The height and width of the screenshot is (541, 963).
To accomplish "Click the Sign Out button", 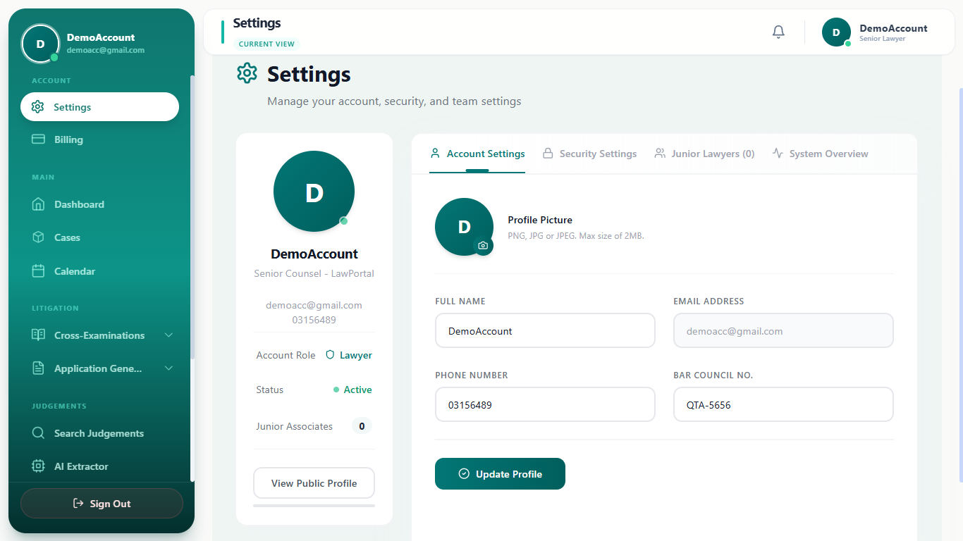I will pos(102,504).
